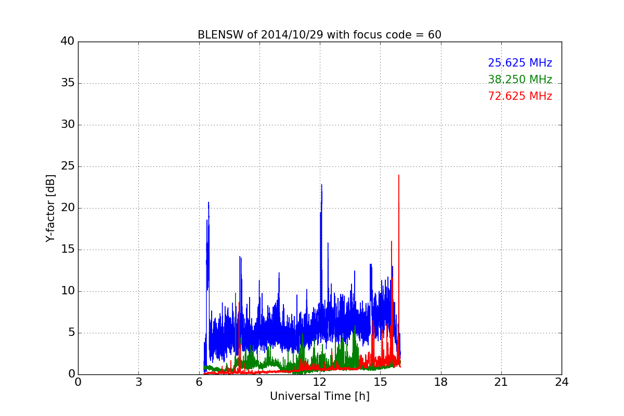This screenshot has height=416, width=624.
Task: Click the y-axis tick label 10
Action: pos(67,291)
